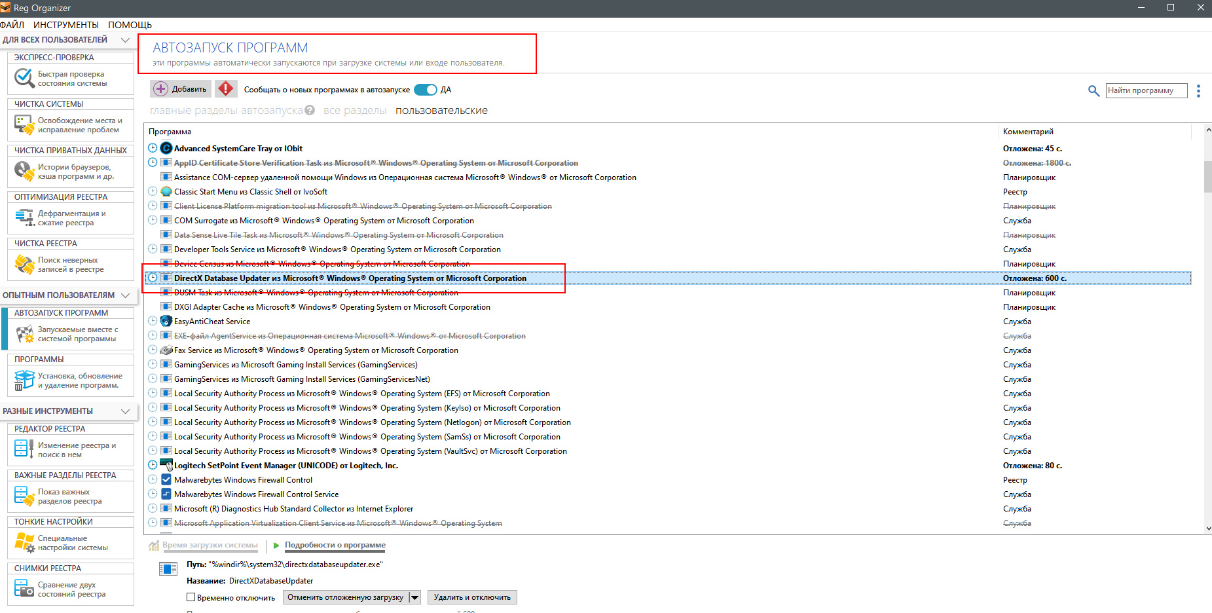Click the red warning diamond toolbar icon
Screen dimensions: 1212x613
tap(226, 88)
